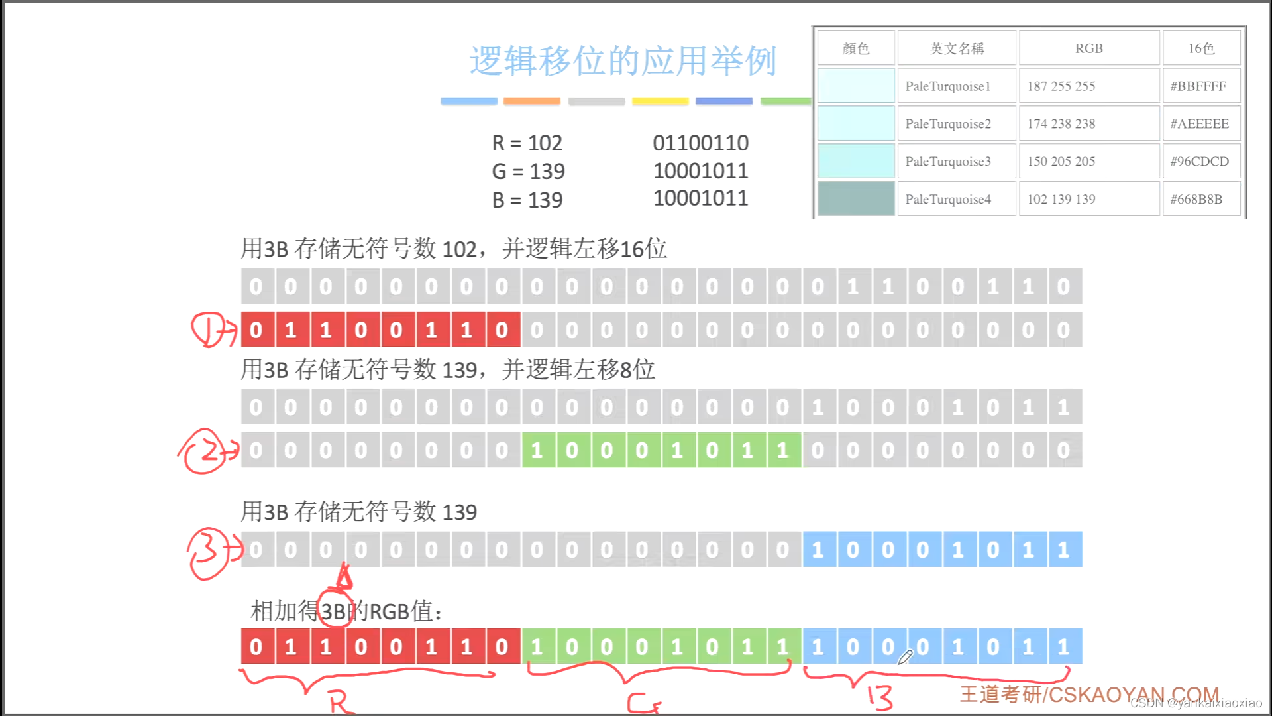
Task: Click the 顏色 column header
Action: pyautogui.click(x=856, y=48)
